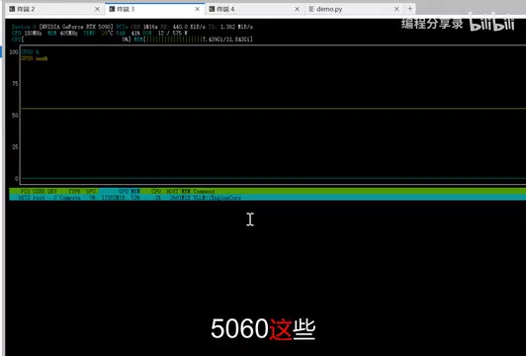Click the PID column header
The image size is (526, 356).
pos(25,191)
